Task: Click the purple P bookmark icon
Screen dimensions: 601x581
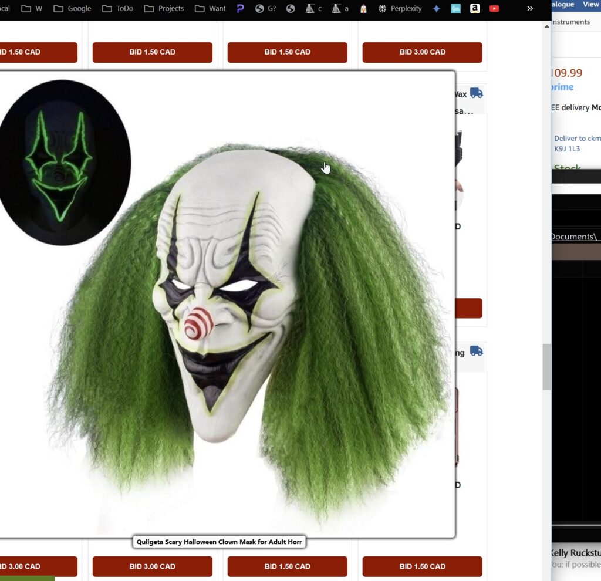Action: (x=240, y=9)
